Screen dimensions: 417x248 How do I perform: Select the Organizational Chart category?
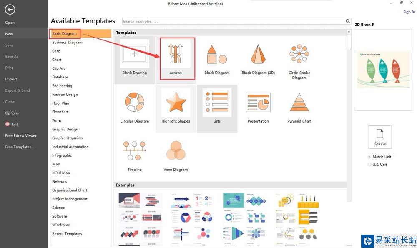70,190
